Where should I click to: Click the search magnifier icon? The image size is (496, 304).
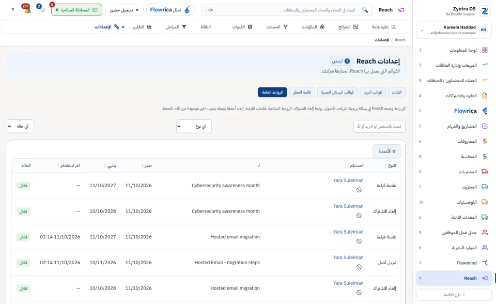coord(365,10)
